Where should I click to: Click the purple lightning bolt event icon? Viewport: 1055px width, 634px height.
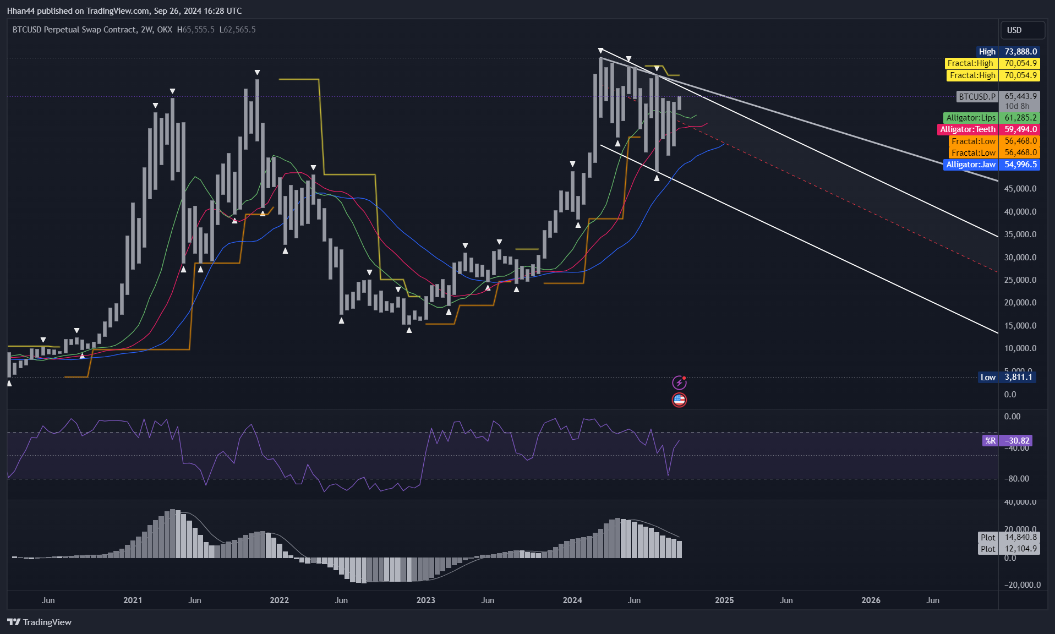click(679, 382)
